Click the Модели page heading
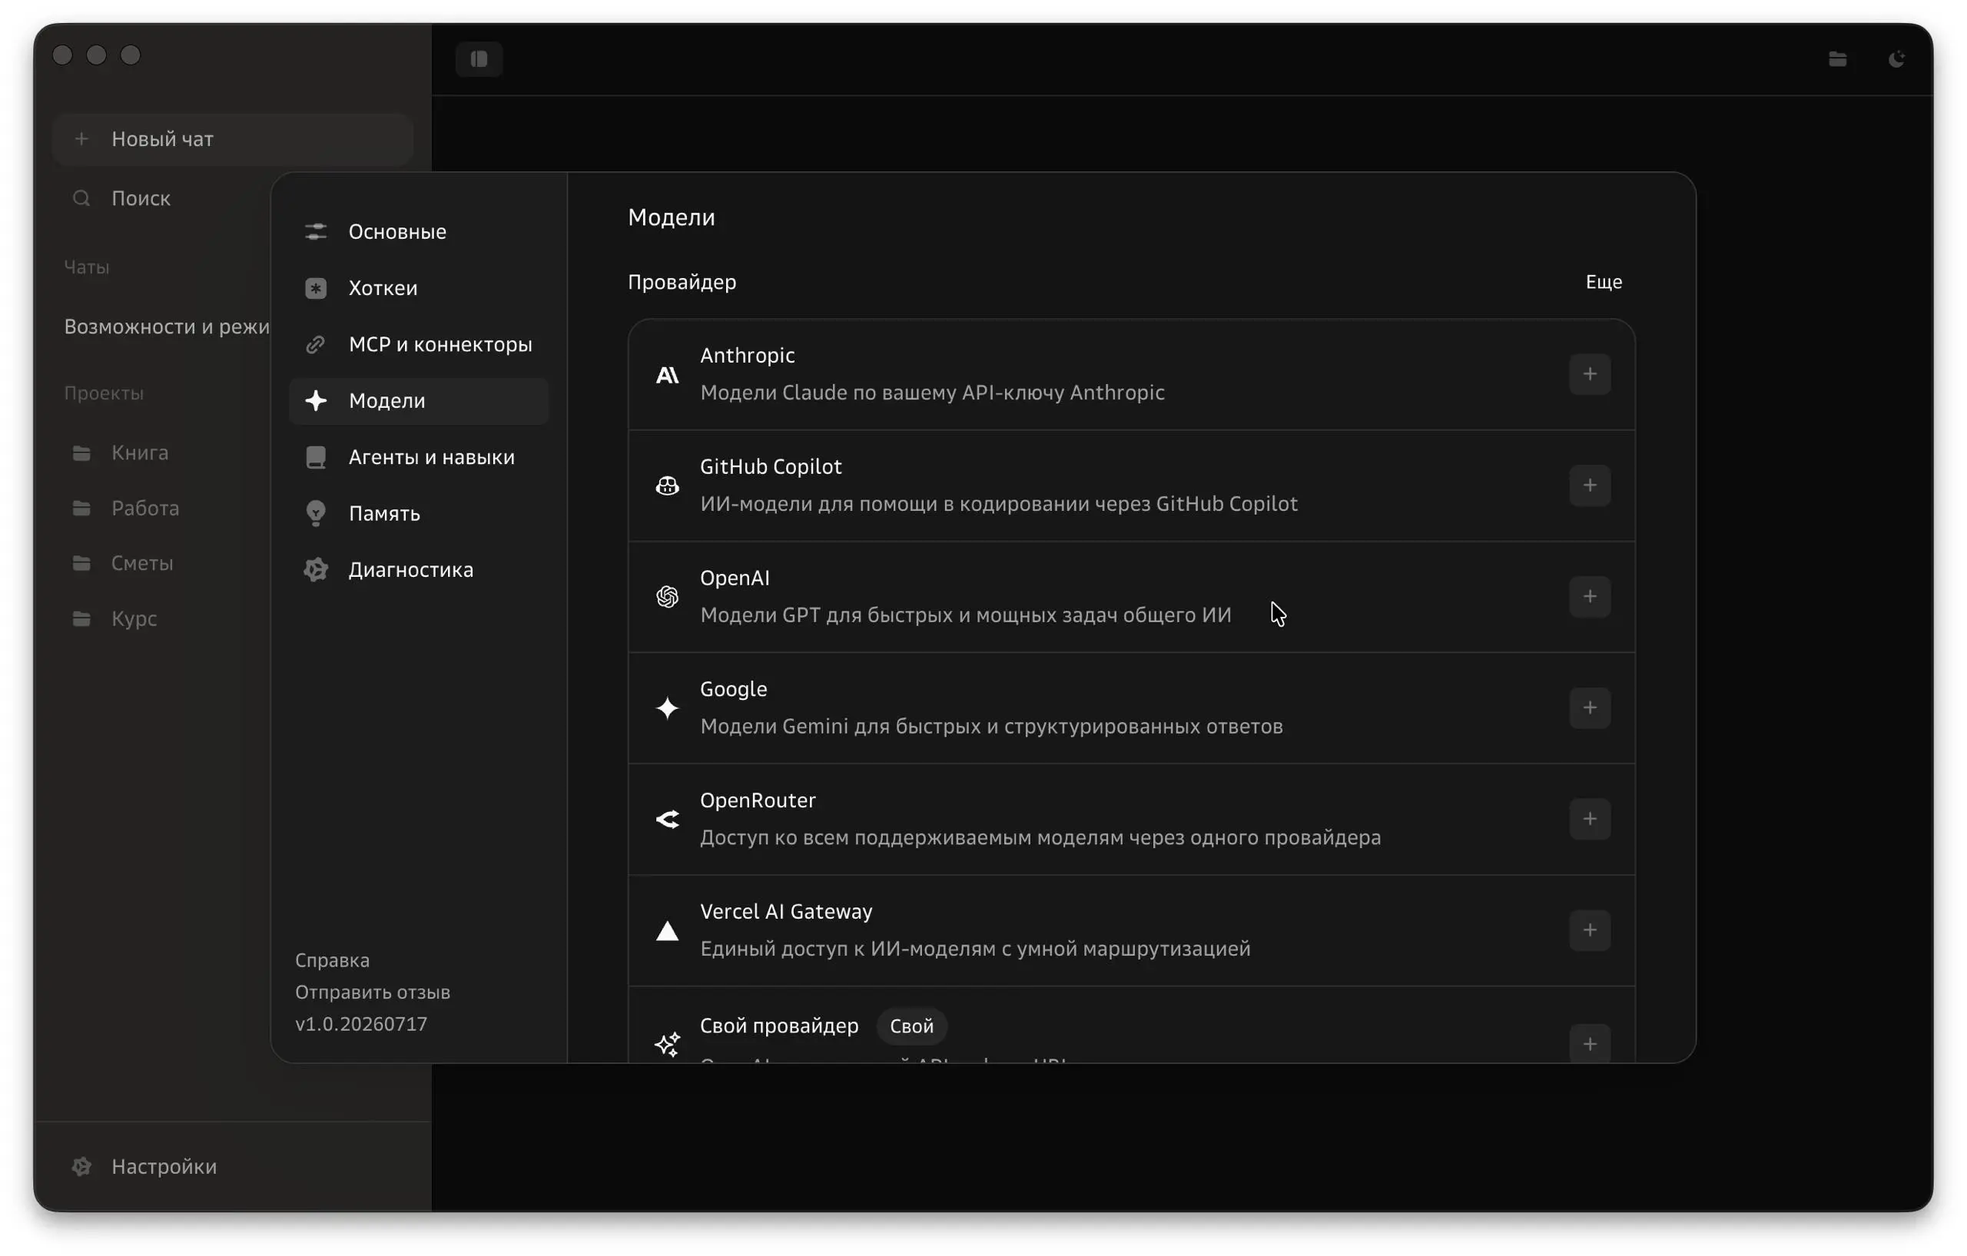This screenshot has width=1967, height=1256. [x=672, y=217]
